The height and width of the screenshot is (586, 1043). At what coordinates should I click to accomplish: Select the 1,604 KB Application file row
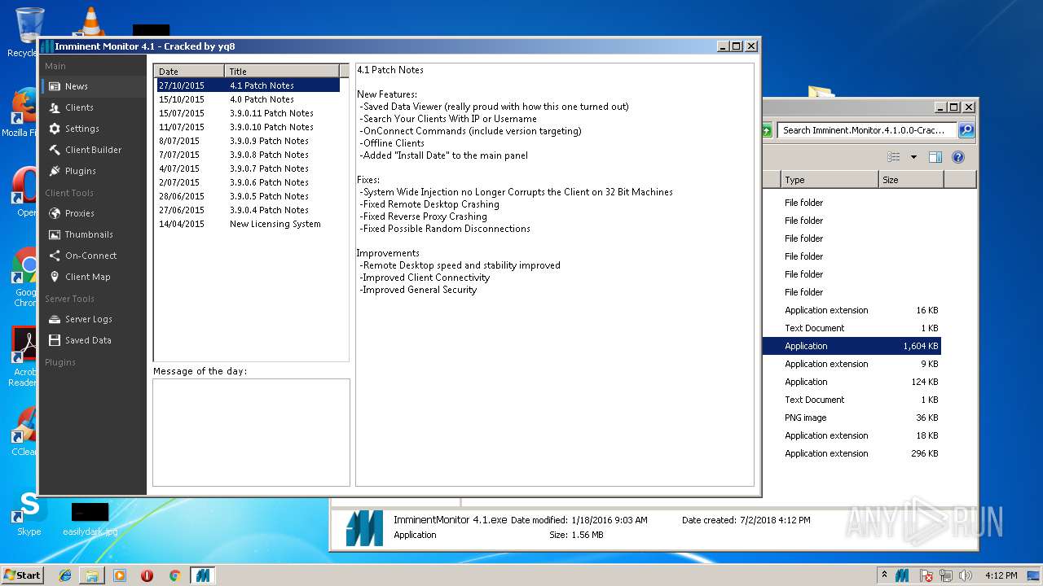click(x=852, y=346)
